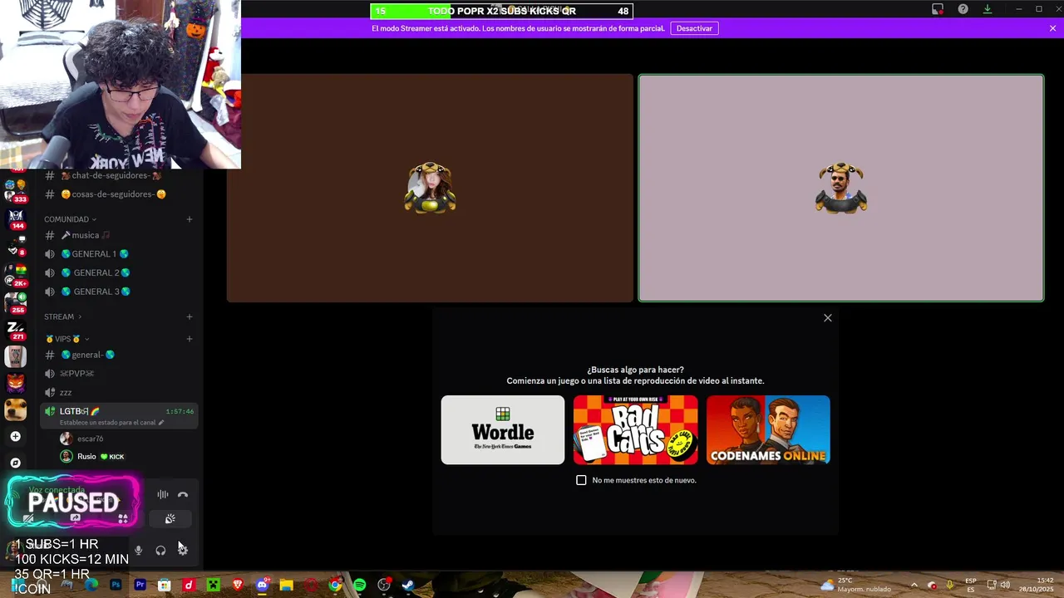Screen dimensions: 1064x598
Task: Open Microsoft Edge from taskbar
Action: 91,586
